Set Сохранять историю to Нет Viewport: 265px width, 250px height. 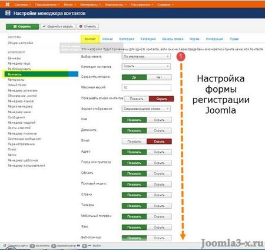click(x=159, y=77)
